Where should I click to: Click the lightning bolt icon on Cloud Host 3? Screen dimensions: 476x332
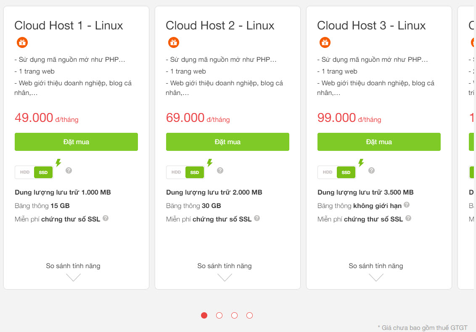362,163
